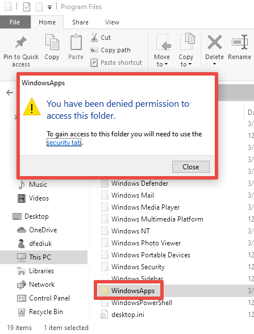The image size is (254, 334).
Task: Click the Back navigation arrow
Action: tap(10, 93)
